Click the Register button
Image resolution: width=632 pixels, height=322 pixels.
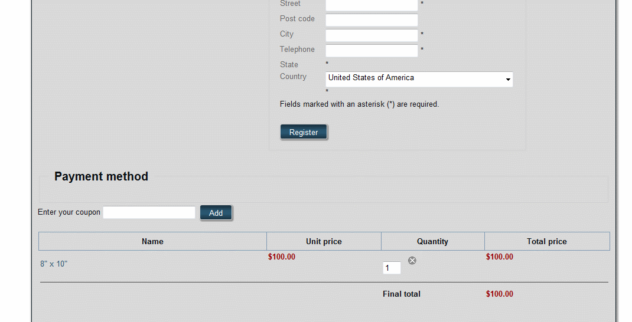(304, 133)
